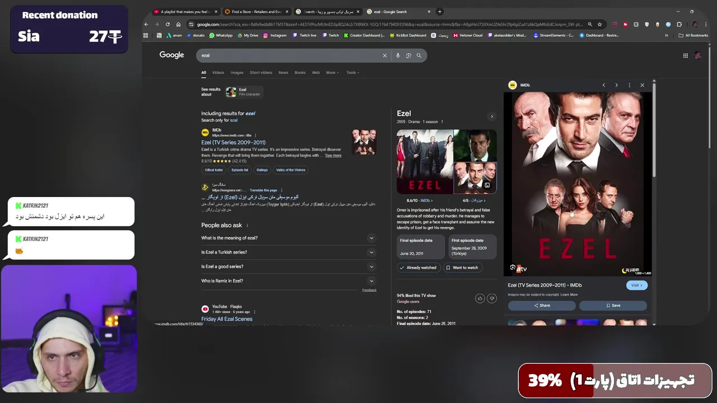The height and width of the screenshot is (403, 717).
Task: Select the 'A playlist that makes you feel' tab
Action: (185, 12)
